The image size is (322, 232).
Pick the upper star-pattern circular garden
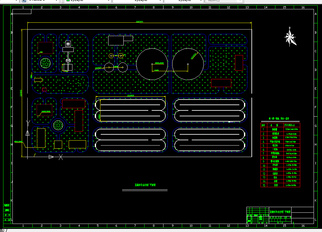point(45,63)
